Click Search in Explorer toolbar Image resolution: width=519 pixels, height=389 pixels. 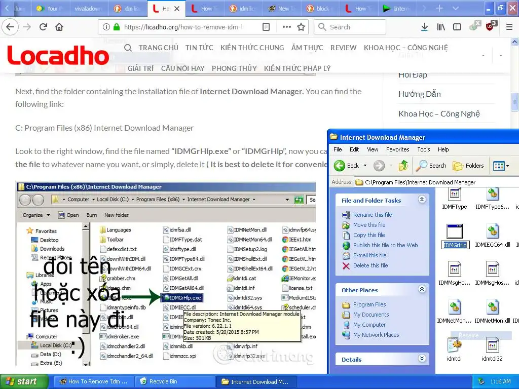pos(431,166)
